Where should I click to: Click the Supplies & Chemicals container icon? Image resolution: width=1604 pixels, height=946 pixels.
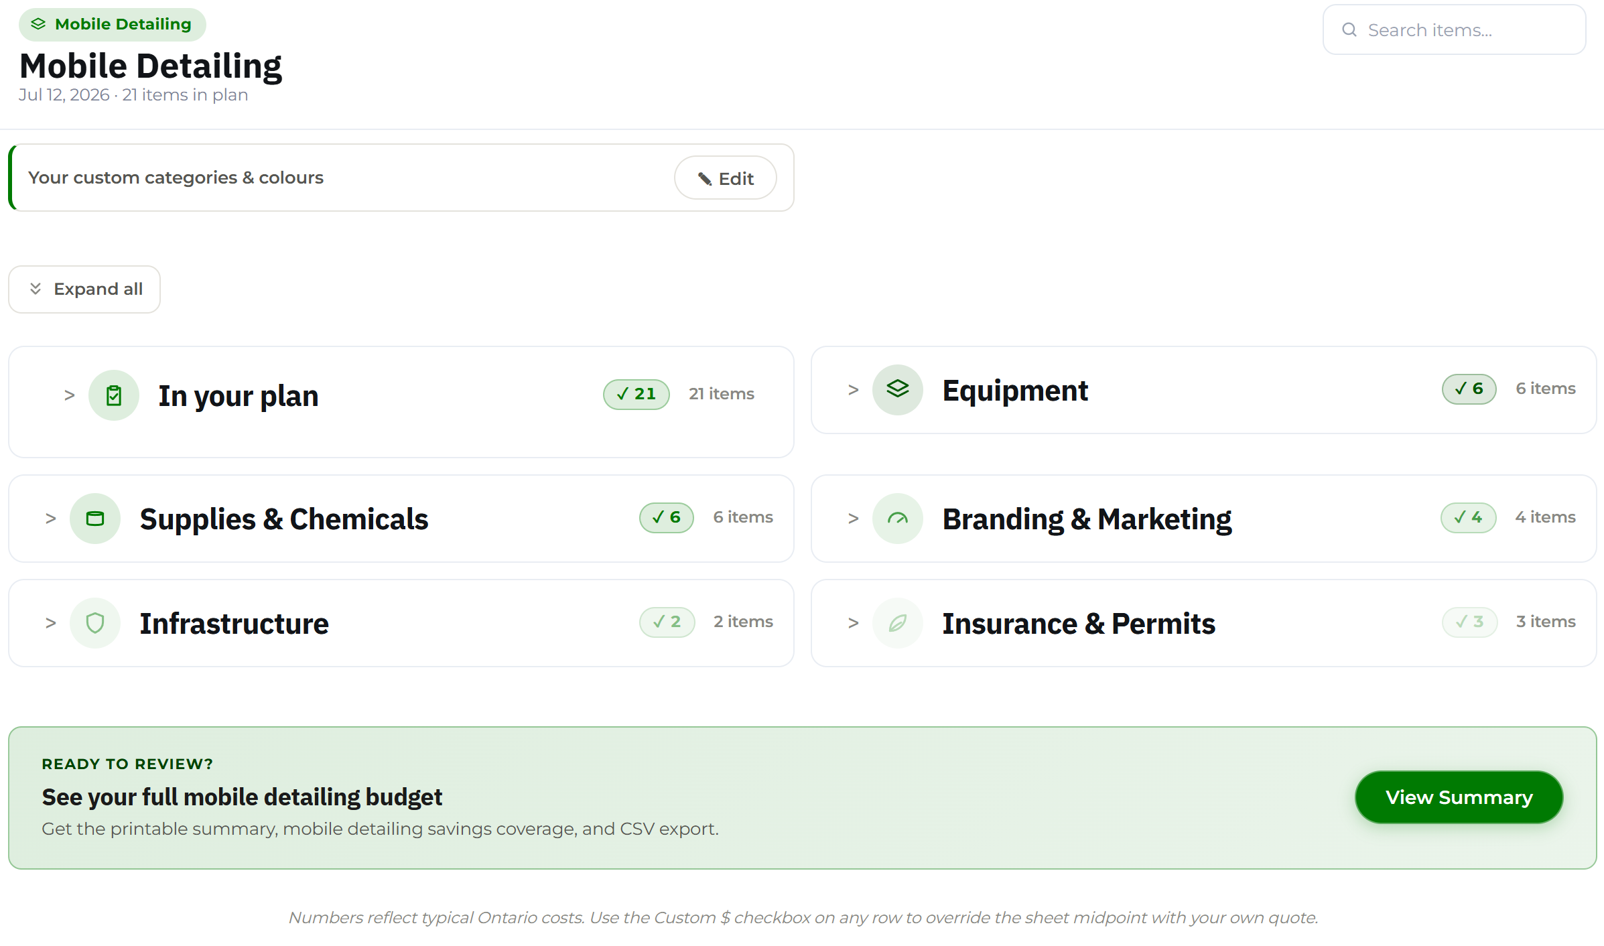coord(95,519)
